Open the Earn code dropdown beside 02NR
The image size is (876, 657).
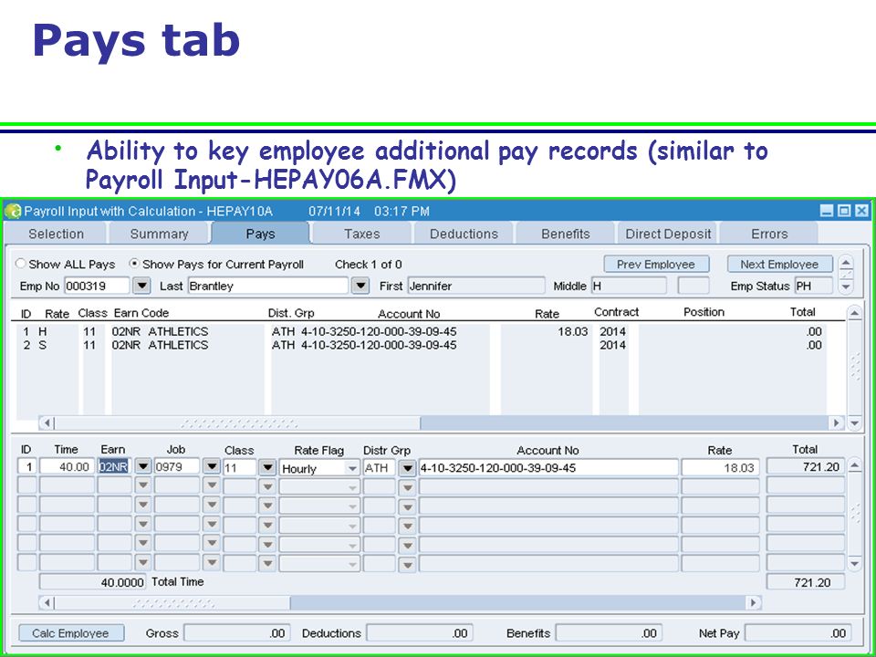coord(143,467)
